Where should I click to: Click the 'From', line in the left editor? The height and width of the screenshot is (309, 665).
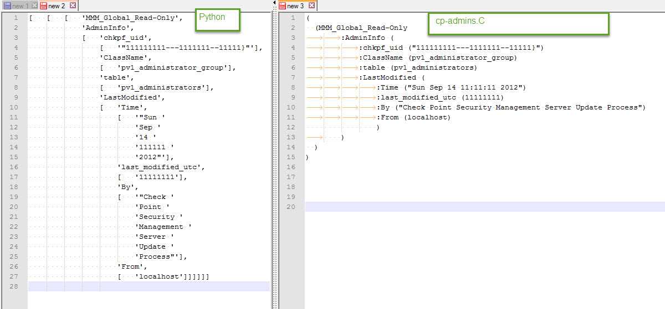(132, 266)
